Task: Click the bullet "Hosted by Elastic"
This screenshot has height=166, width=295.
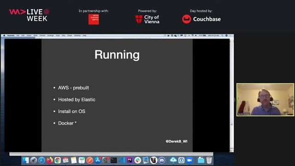Action: click(x=77, y=100)
